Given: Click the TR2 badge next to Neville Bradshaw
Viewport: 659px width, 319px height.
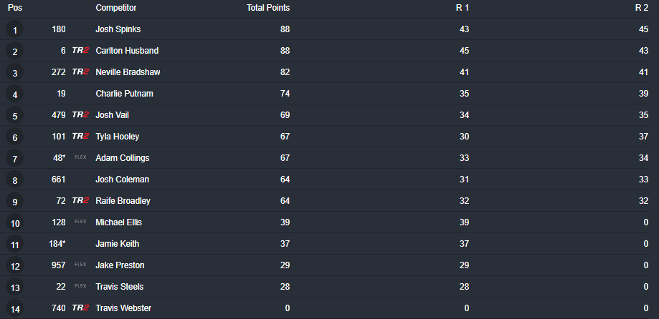Looking at the screenshot, I should click(x=80, y=72).
